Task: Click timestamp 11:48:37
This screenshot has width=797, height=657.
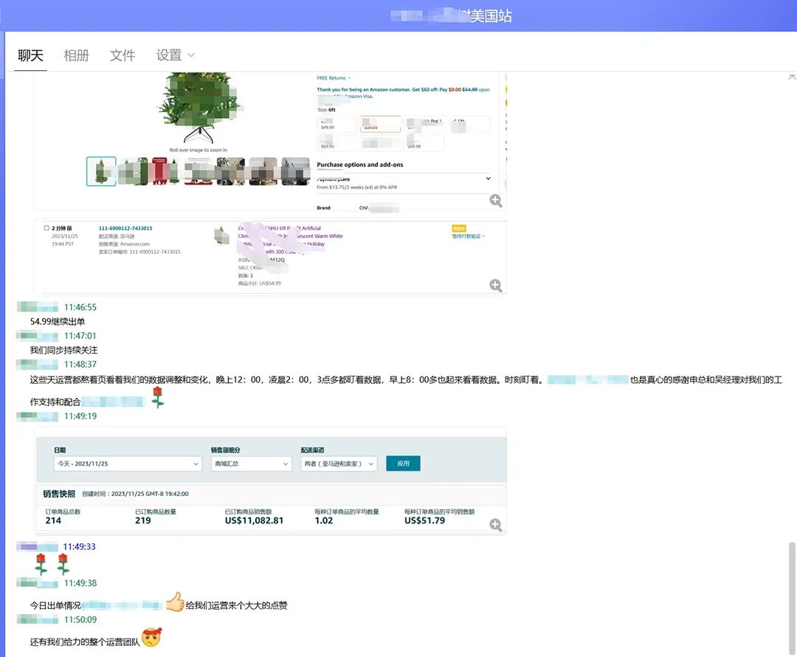Action: point(80,364)
